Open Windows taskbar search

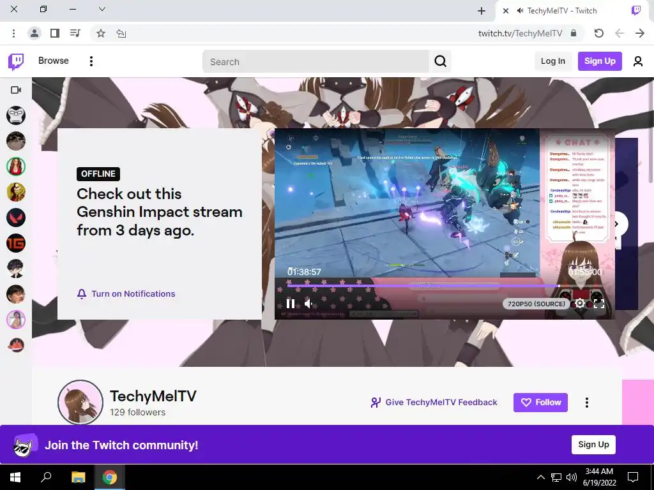[46, 477]
